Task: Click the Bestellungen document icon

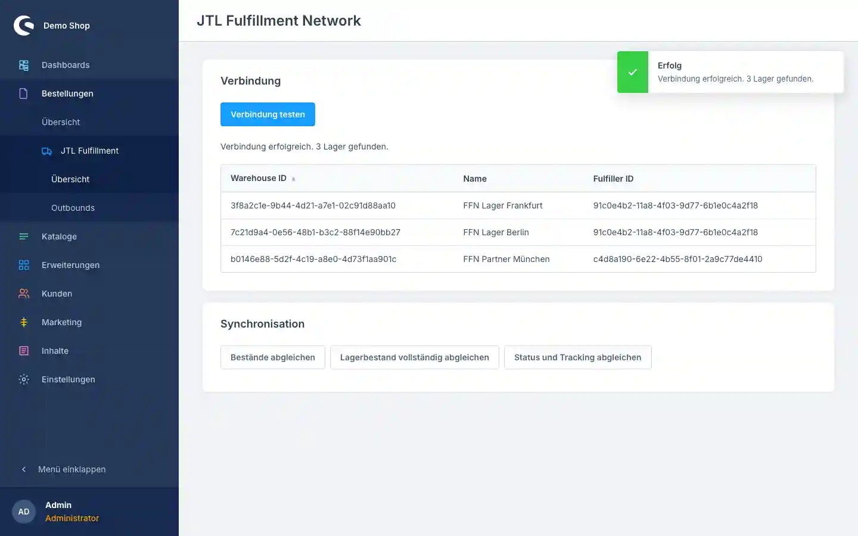Action: [24, 94]
